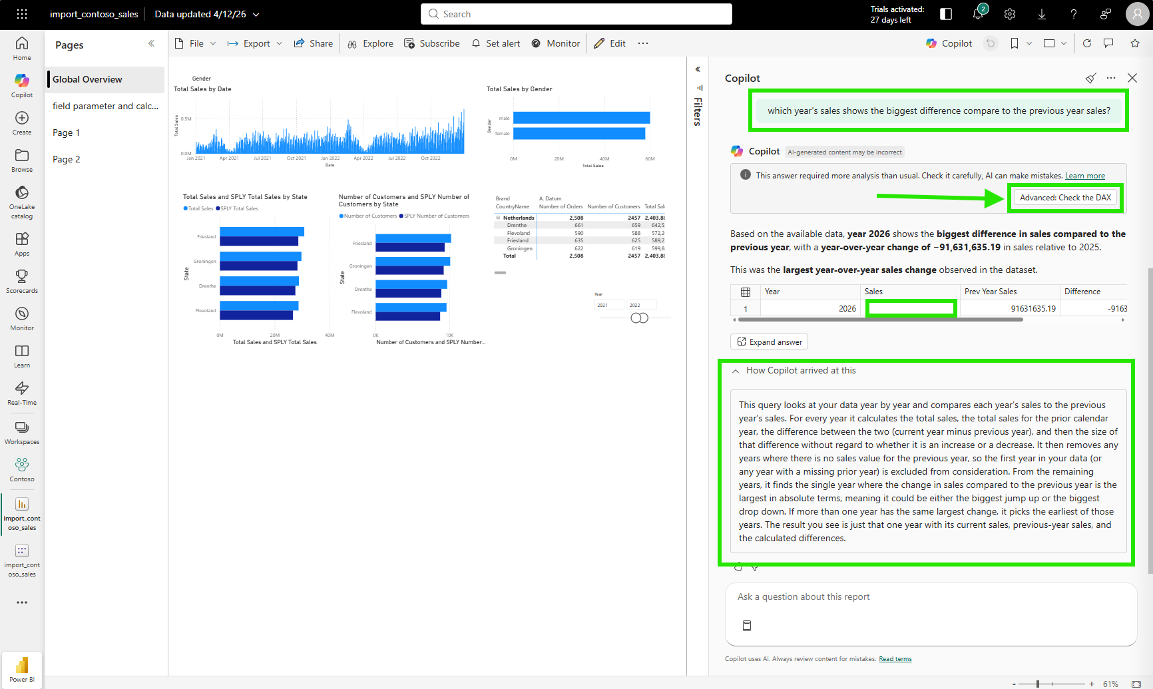Image resolution: width=1153 pixels, height=689 pixels.
Task: Open Scorecards in the left navigation
Action: tap(22, 282)
